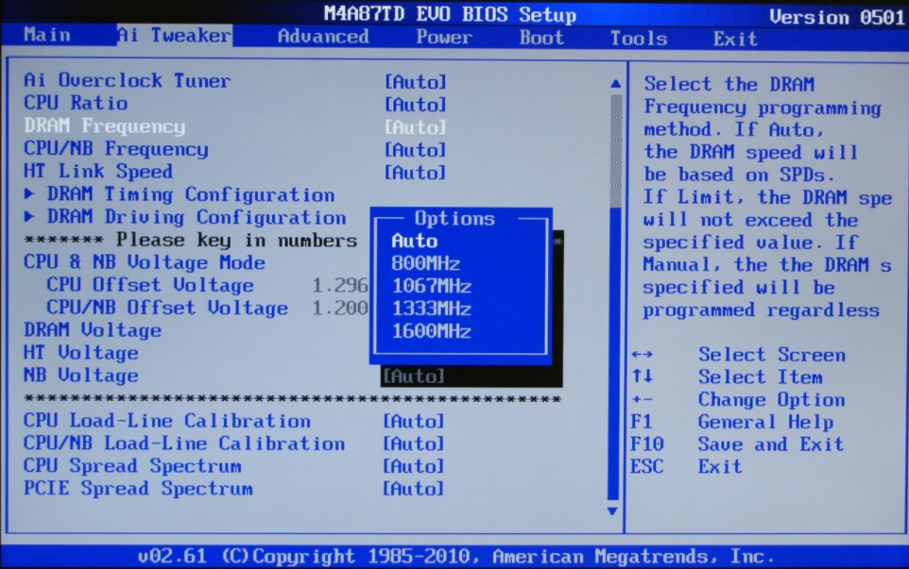Image resolution: width=909 pixels, height=569 pixels.
Task: Open CPU Ratio Auto value
Action: [415, 104]
